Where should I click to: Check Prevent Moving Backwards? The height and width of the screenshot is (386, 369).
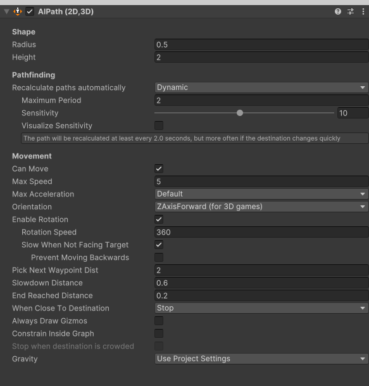(159, 257)
